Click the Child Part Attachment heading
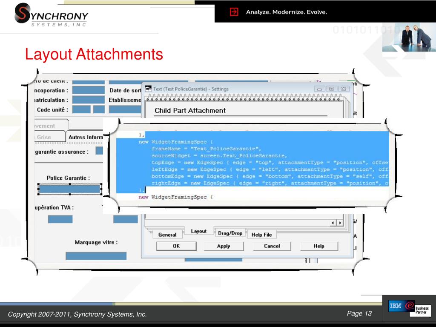Viewport: 436px width, 327px height. [x=190, y=110]
